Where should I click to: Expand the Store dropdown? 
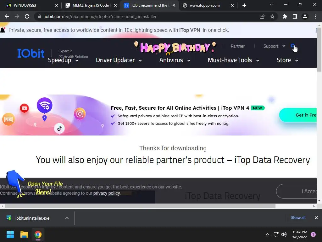[x=297, y=61]
